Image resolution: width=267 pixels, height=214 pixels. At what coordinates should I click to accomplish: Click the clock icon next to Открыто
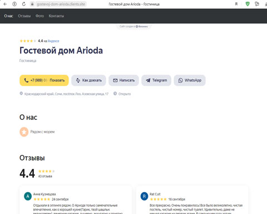(115, 94)
